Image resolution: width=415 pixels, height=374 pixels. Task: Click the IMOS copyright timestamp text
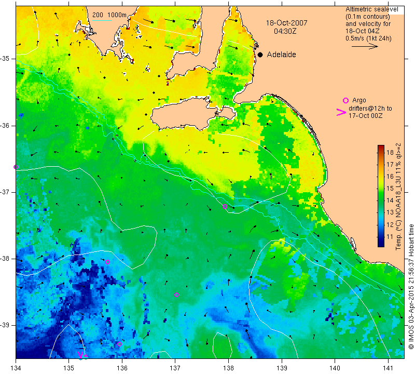pyautogui.click(x=411, y=287)
